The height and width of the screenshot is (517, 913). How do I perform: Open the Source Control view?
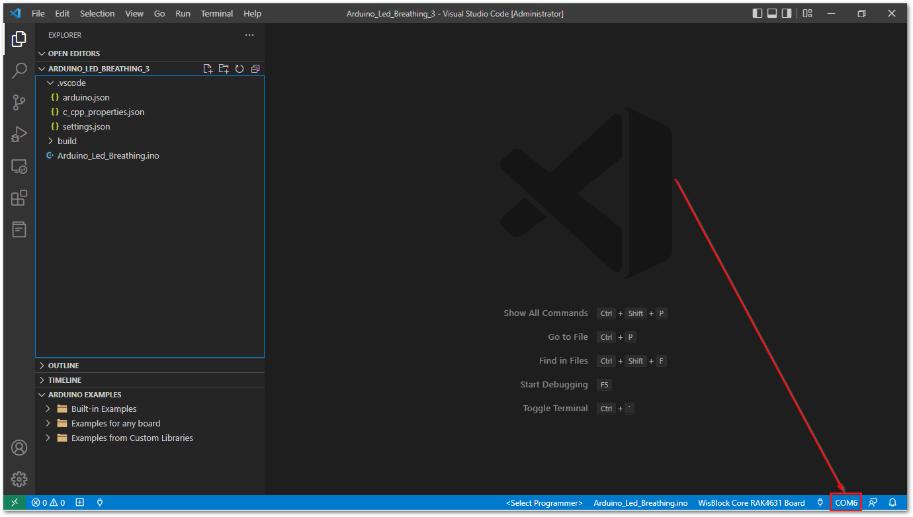[19, 102]
